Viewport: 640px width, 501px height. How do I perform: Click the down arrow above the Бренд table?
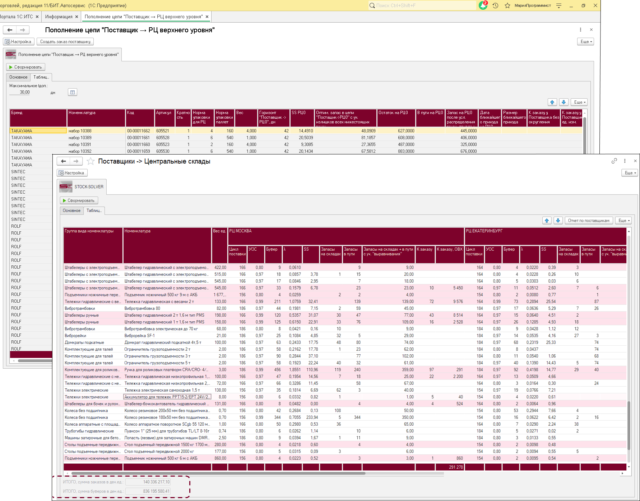click(564, 102)
